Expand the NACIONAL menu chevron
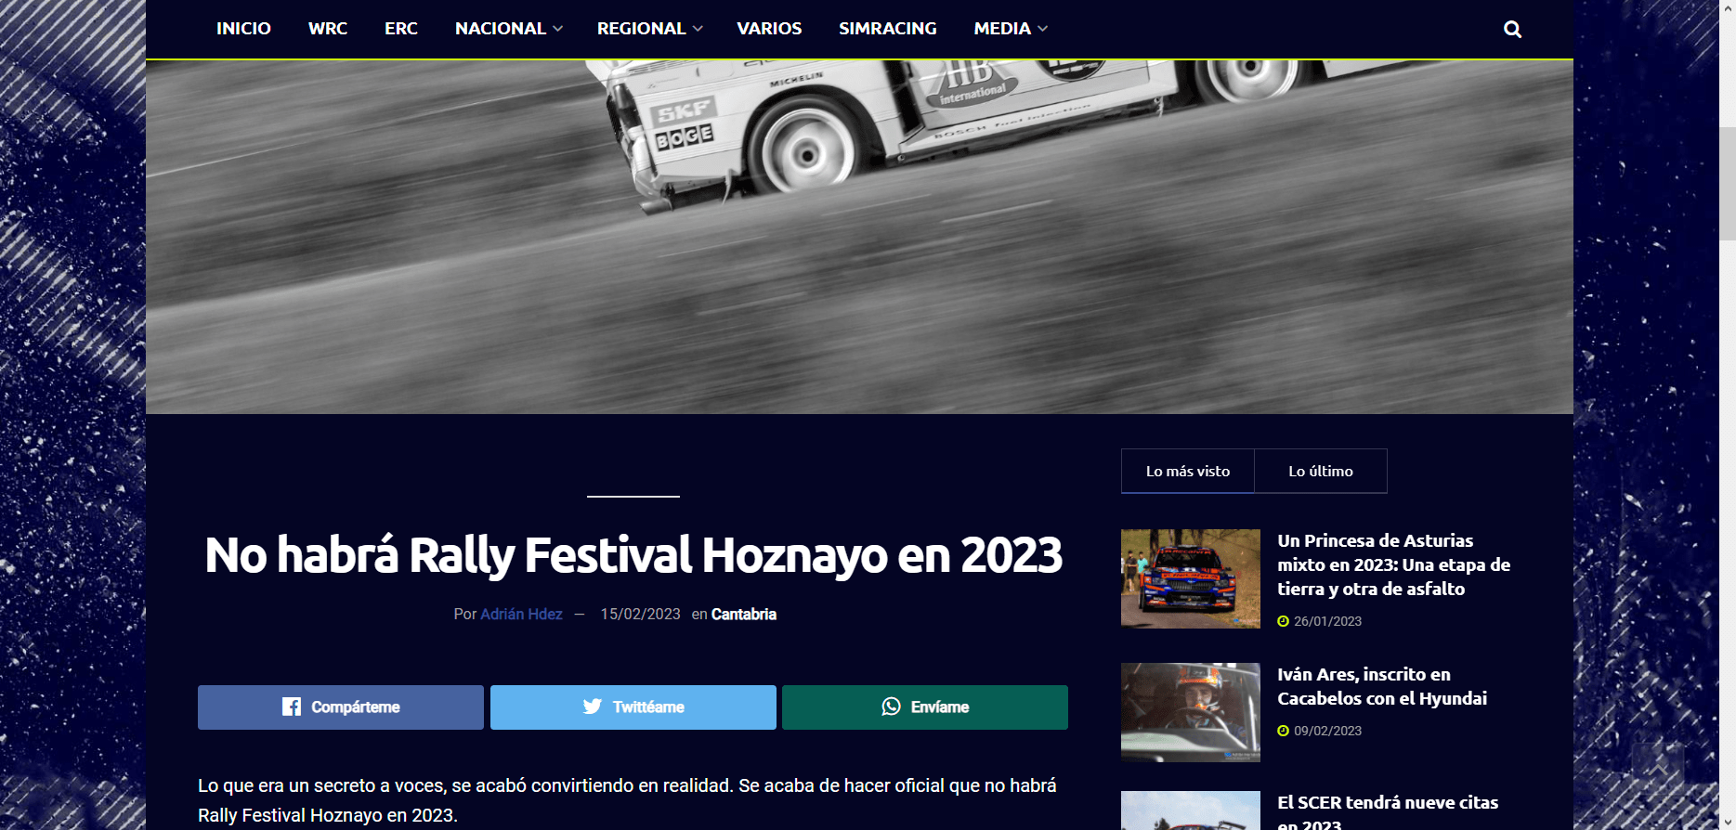Screen dimensions: 1736x830 558,29
